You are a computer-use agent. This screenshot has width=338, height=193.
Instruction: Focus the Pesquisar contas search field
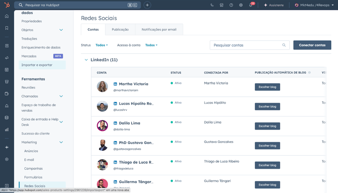point(250,45)
